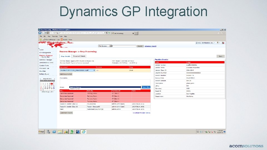Viewport: 267px width, 150px height.
Task: Close the Step Processing browser tab
Action: pos(133,33)
